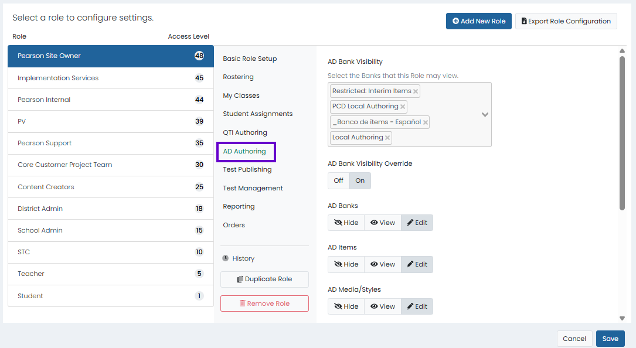Click the Save button
Viewport: 636px width, 348px height.
pos(610,339)
